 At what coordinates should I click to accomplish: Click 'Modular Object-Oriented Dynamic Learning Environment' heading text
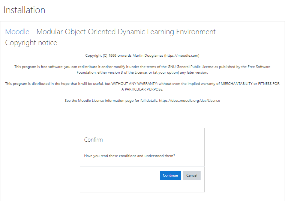click(x=126, y=32)
